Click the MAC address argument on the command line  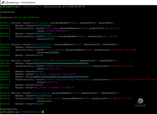74,7
